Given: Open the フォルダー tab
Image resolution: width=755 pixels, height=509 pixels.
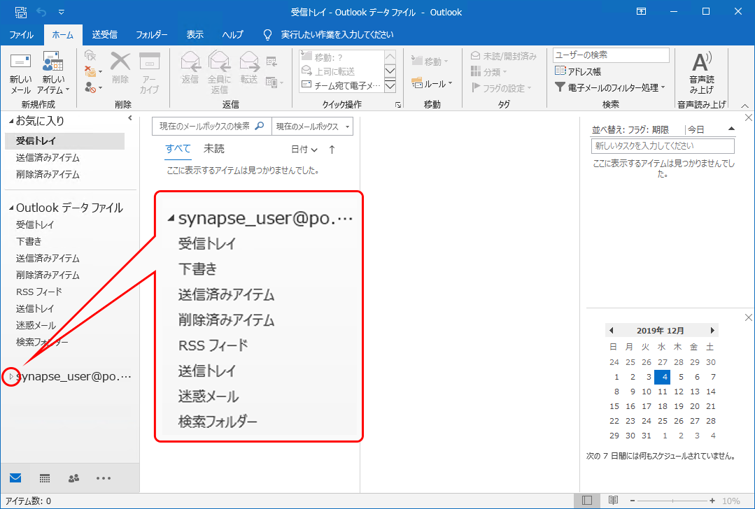Looking at the screenshot, I should coord(152,35).
